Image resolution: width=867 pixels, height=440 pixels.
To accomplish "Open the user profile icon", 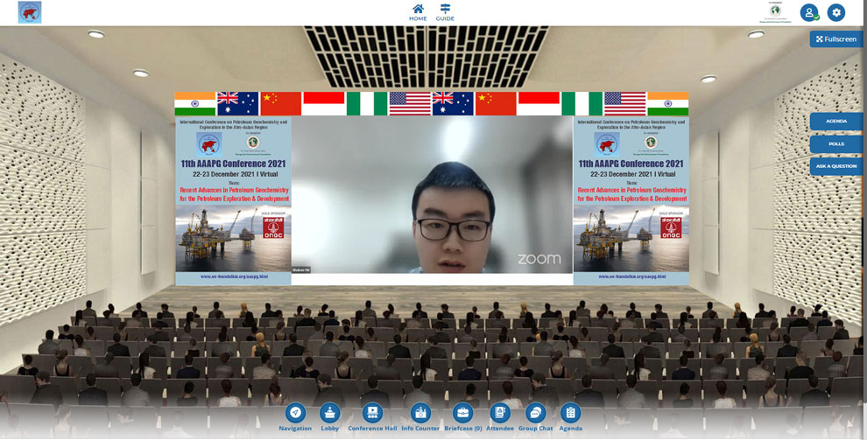I will point(809,13).
